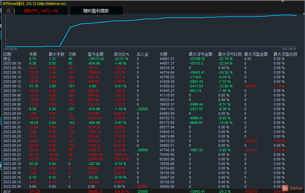Click the 最大浮亏比例 column header

pyautogui.click(x=230, y=54)
